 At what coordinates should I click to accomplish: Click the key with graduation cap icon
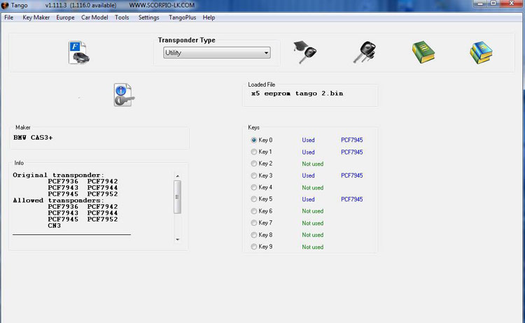pos(304,52)
